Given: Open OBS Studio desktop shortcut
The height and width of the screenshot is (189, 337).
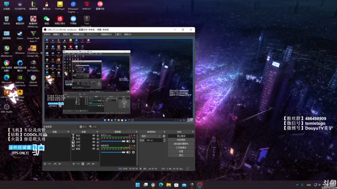Looking at the screenshot, I should coord(7,108).
